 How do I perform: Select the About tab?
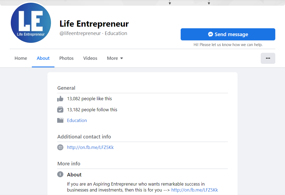point(43,58)
